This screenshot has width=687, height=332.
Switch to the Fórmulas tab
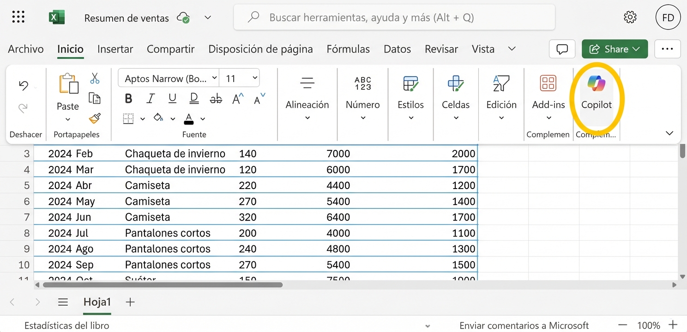point(348,49)
